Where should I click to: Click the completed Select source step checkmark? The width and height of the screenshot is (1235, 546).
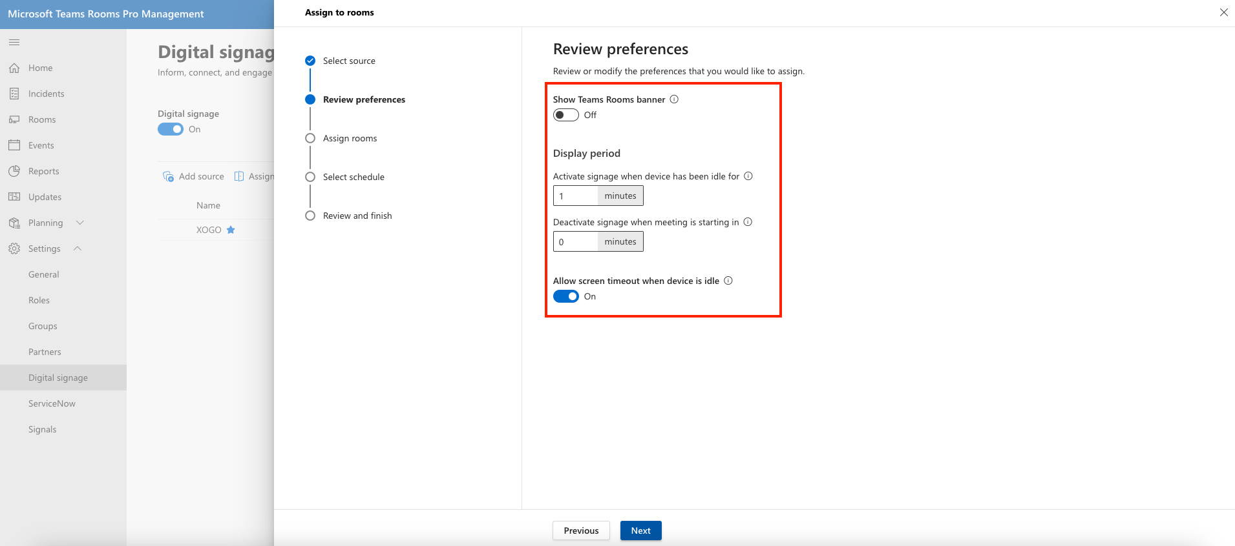click(x=310, y=61)
